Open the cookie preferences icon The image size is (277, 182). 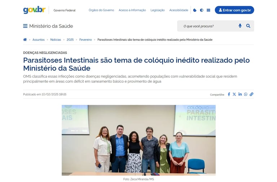tap(195, 10)
